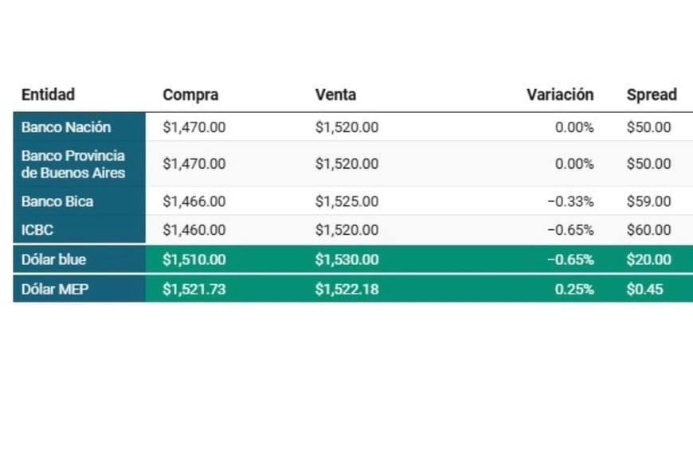This screenshot has width=693, height=460.
Task: Select the Dólar MEP row label
Action: pyautogui.click(x=55, y=289)
